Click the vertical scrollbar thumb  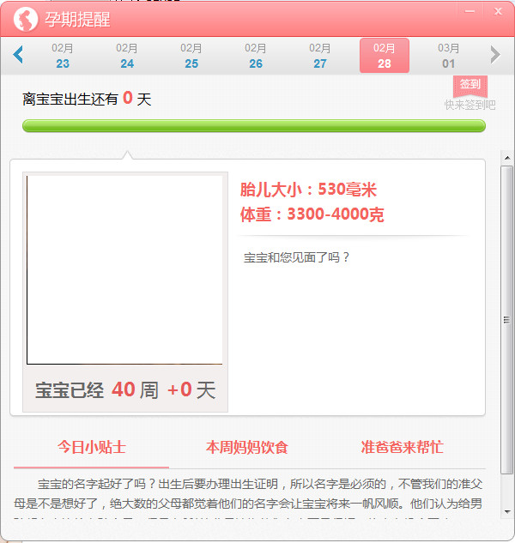(x=507, y=320)
